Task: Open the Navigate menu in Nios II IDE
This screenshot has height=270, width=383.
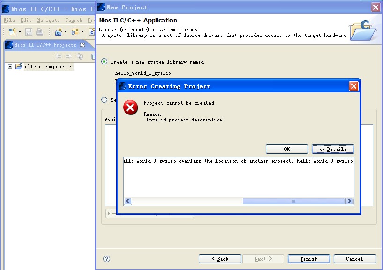Action: coord(48,20)
